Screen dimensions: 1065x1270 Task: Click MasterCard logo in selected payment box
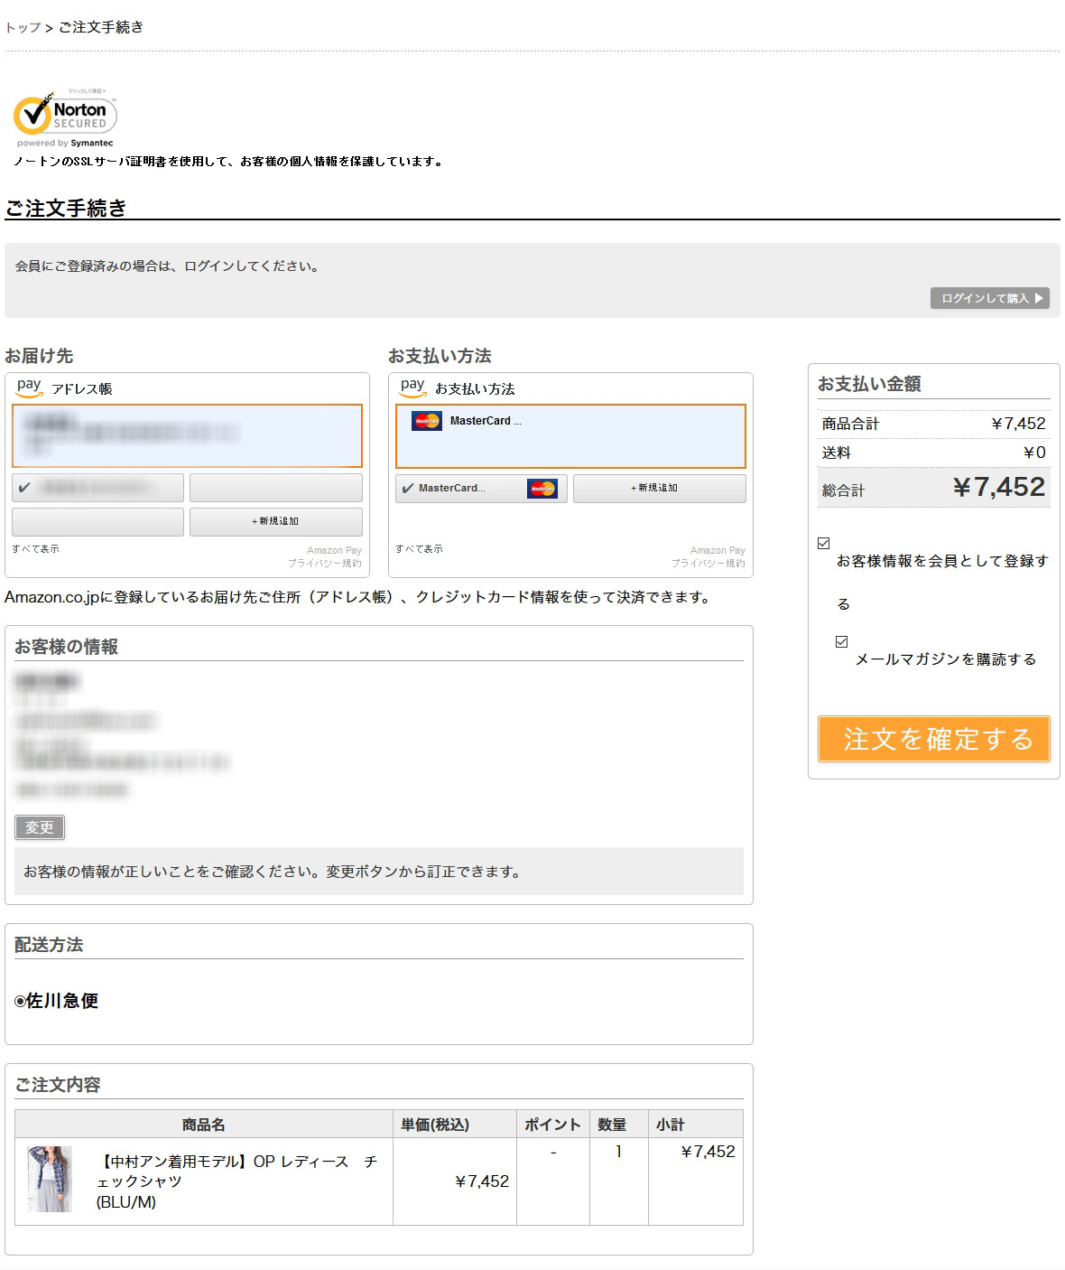(x=427, y=421)
